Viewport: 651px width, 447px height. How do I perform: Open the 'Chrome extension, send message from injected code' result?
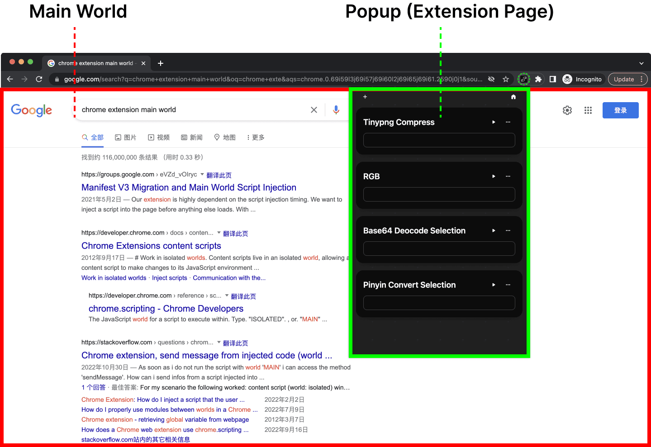click(x=207, y=355)
